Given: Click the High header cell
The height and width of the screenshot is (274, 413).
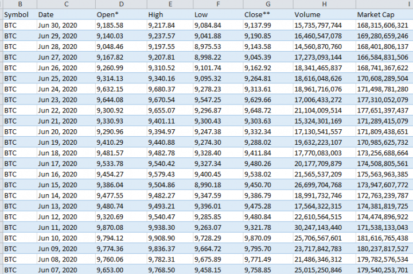Looking at the screenshot, I should pyautogui.click(x=170, y=14).
